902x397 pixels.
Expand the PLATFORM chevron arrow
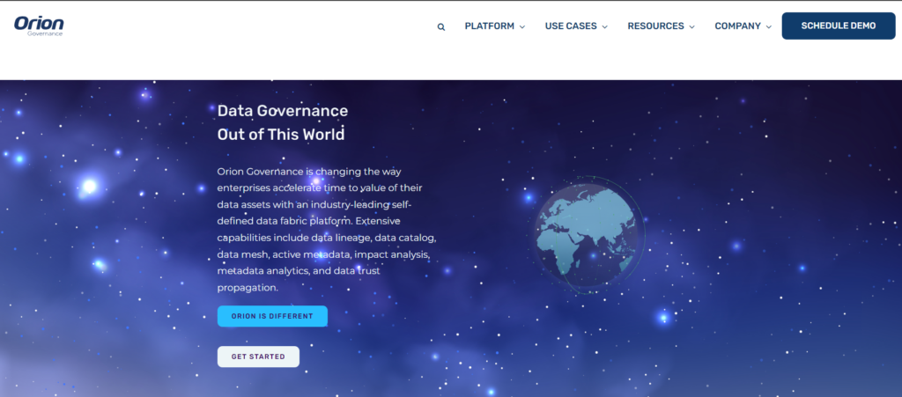point(522,27)
